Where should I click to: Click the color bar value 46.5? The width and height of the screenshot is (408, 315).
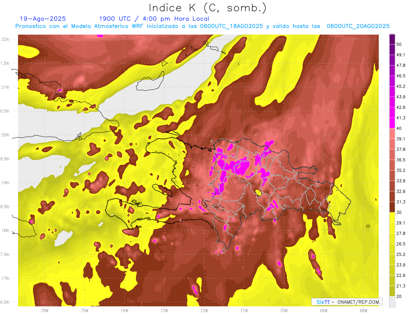point(401,76)
